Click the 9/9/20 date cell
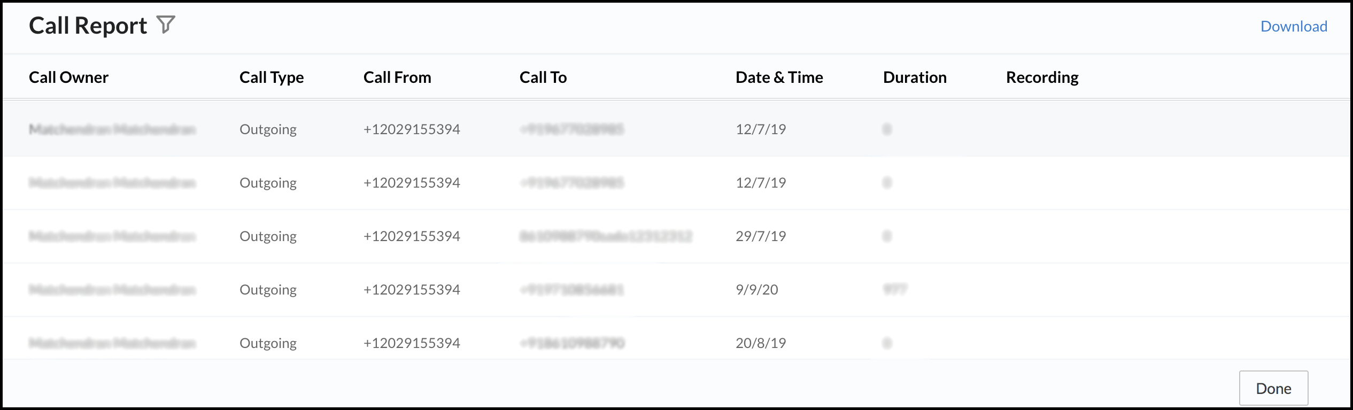The height and width of the screenshot is (410, 1353). pyautogui.click(x=756, y=290)
